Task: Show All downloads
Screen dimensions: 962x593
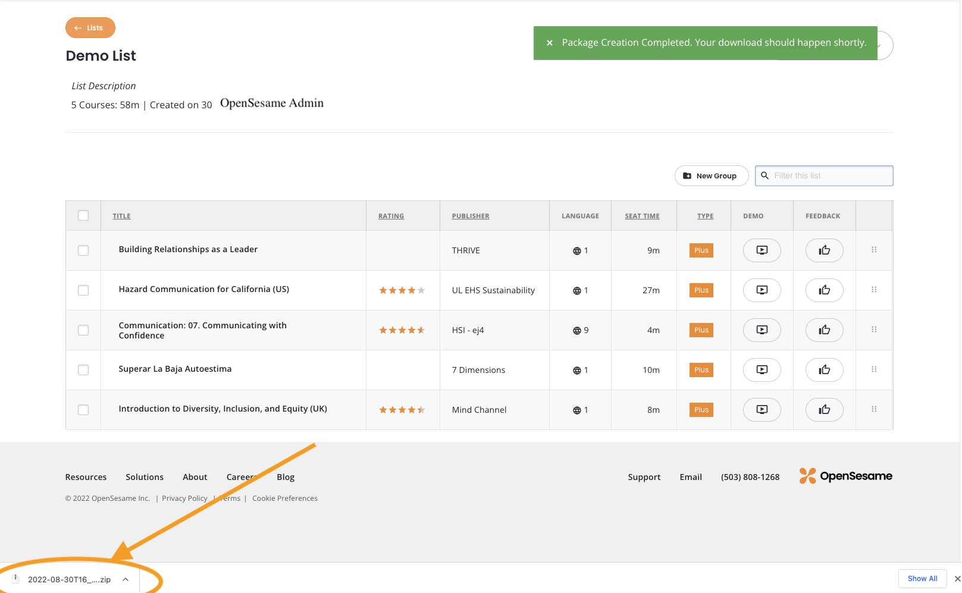Action: [x=922, y=579]
